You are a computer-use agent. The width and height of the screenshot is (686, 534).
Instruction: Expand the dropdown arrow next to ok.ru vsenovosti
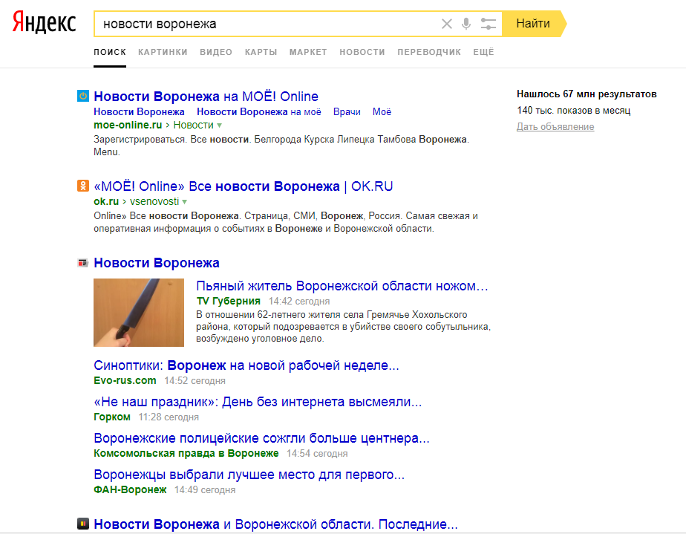(x=185, y=202)
